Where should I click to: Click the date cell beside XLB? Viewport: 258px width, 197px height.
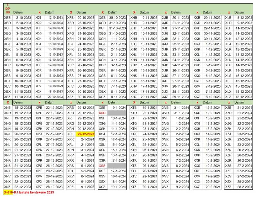tap(243, 18)
